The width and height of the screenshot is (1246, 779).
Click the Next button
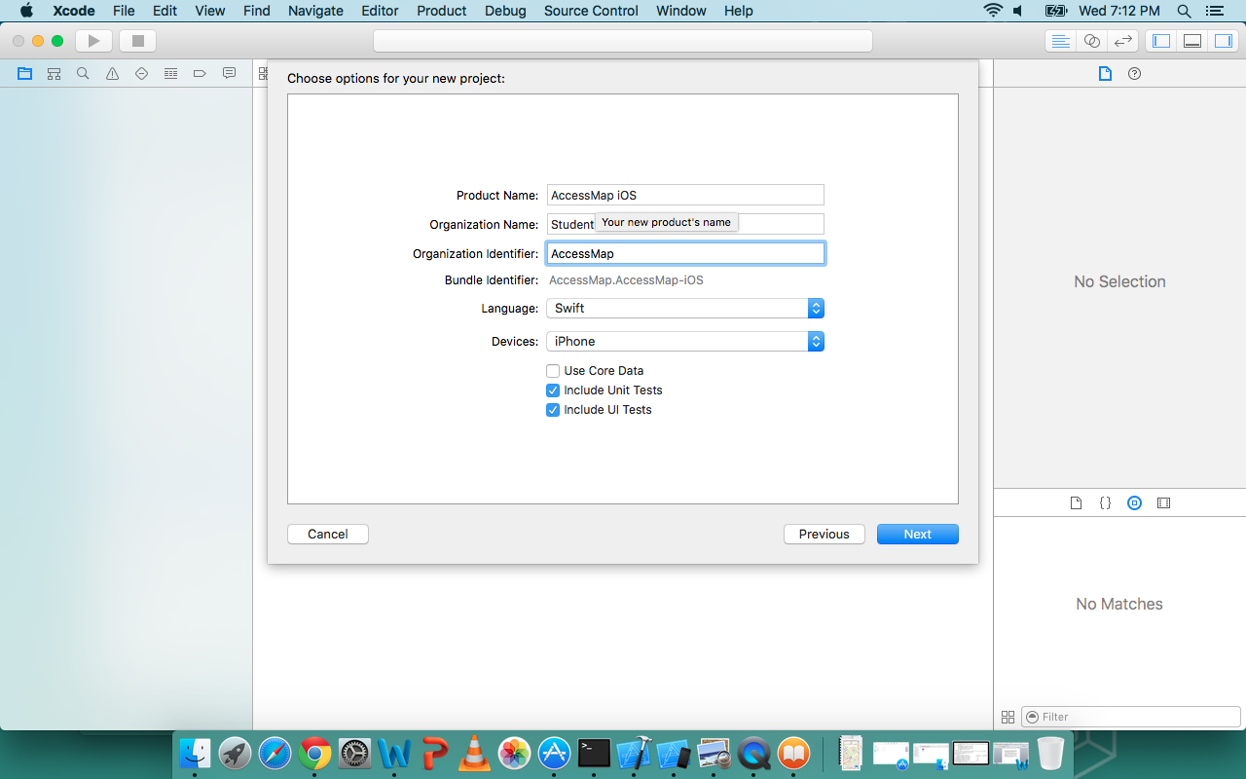tap(916, 534)
